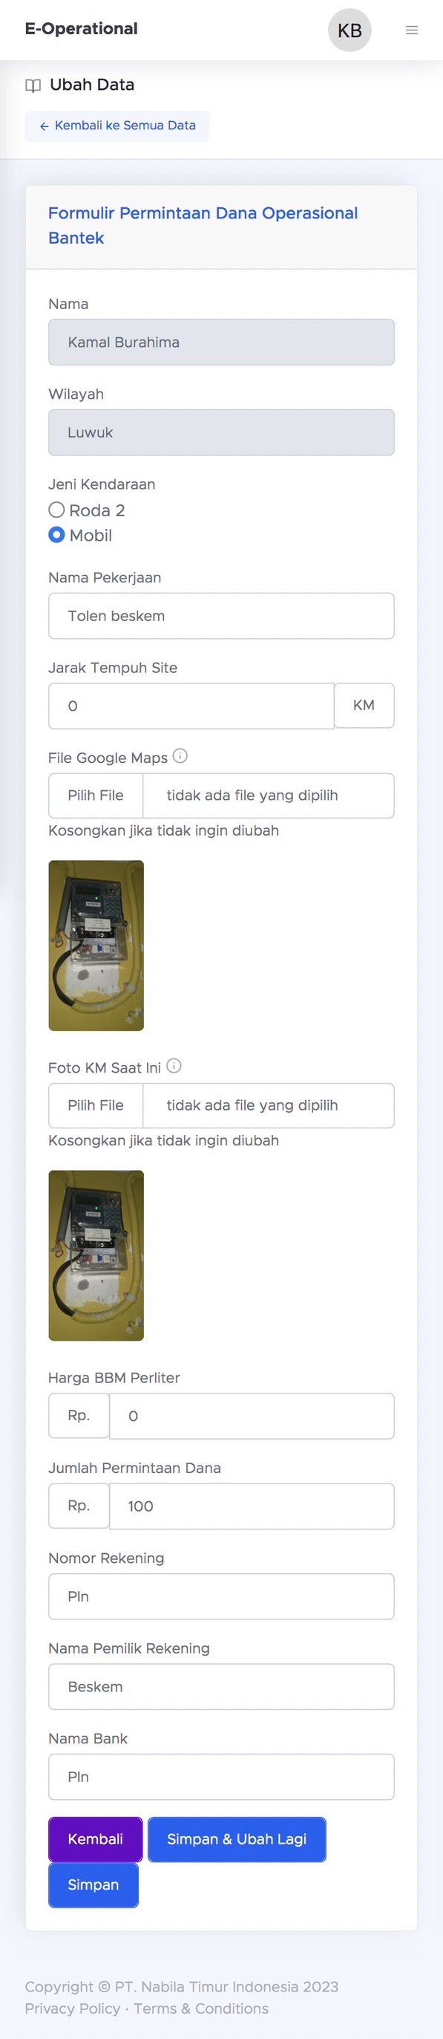Click the purple Kembali button

96,1838
